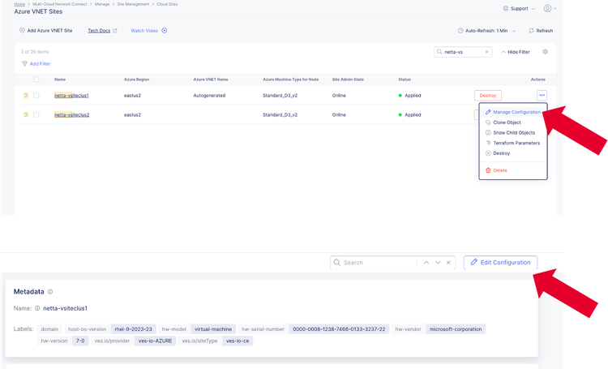Click the Add Filter funnel icon
The width and height of the screenshot is (608, 369).
24,63
